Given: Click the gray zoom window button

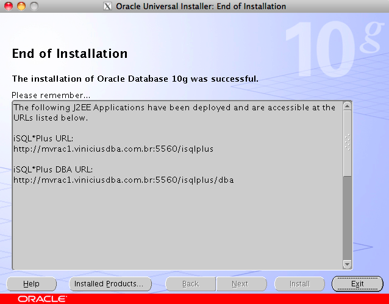Looking at the screenshot, I should [34, 6].
